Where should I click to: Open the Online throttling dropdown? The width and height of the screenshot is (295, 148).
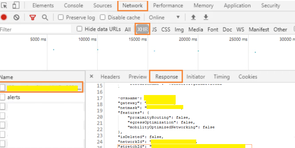(x=164, y=18)
